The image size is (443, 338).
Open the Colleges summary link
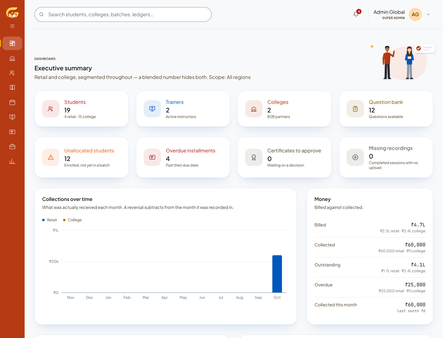pos(278,102)
